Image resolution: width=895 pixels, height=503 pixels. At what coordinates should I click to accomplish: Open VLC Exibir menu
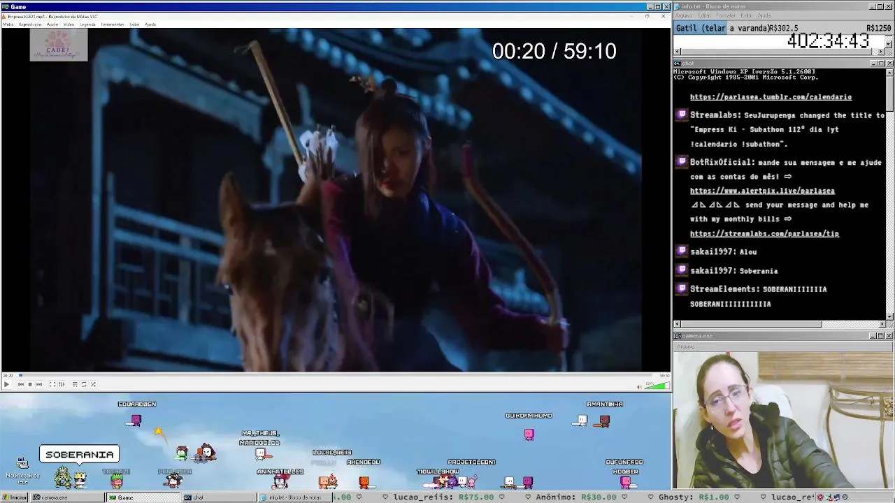pyautogui.click(x=134, y=24)
